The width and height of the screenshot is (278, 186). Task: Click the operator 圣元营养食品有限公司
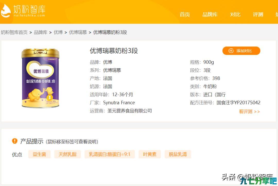[x=130, y=111]
